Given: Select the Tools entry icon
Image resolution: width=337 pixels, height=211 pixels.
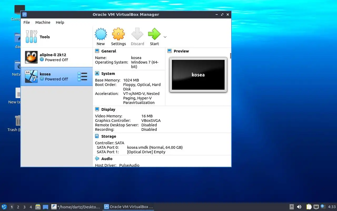Looking at the screenshot, I should pyautogui.click(x=31, y=37).
